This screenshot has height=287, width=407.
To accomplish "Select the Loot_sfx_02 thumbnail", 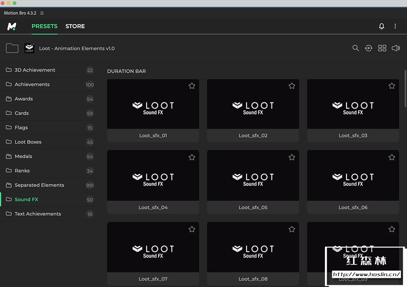I will tap(253, 104).
